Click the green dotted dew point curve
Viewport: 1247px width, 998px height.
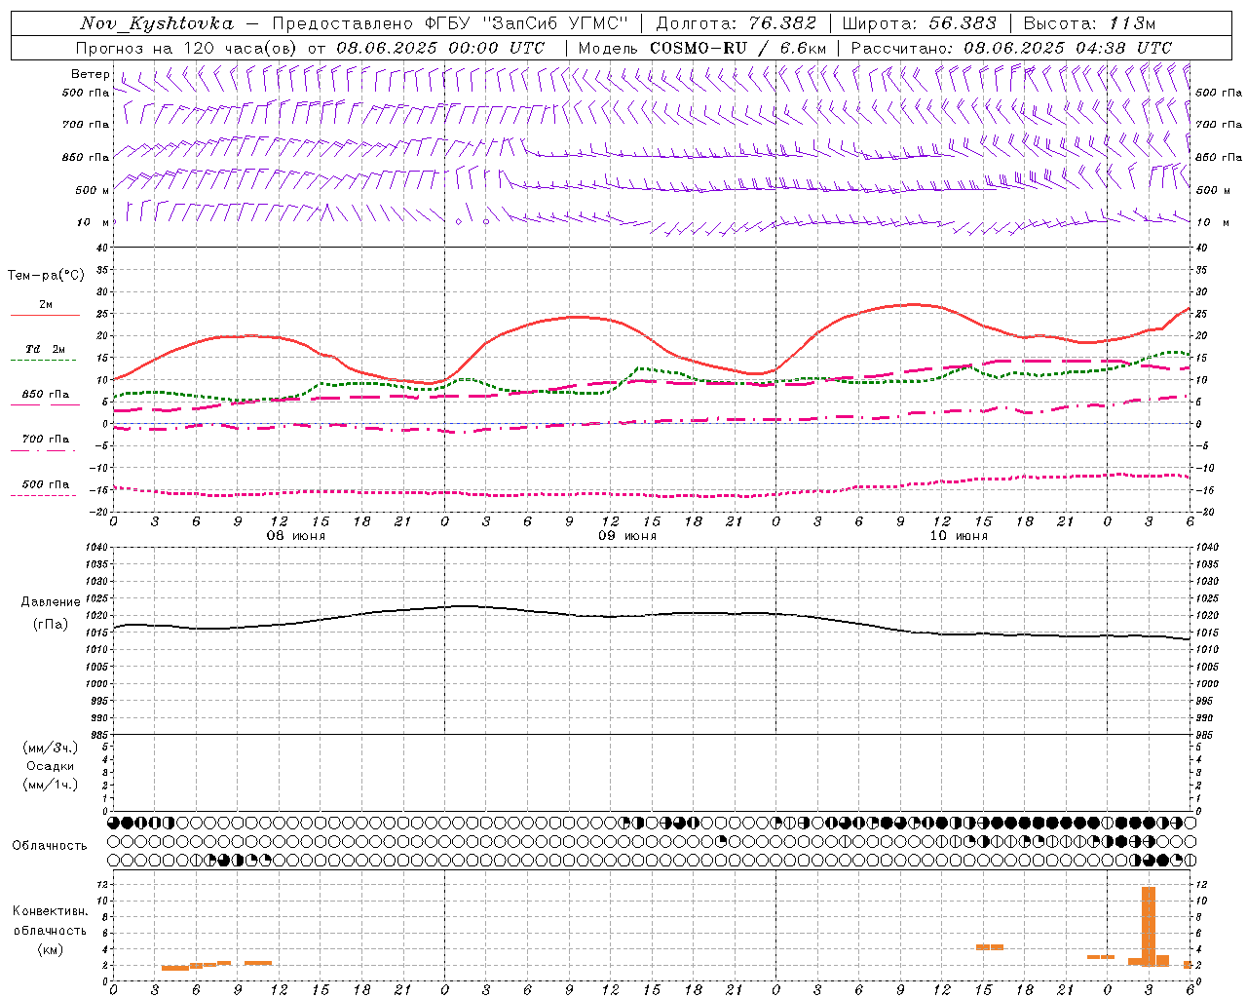tap(653, 370)
